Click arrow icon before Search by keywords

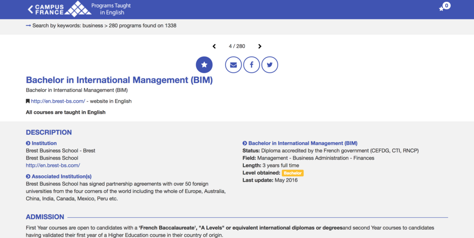point(28,26)
